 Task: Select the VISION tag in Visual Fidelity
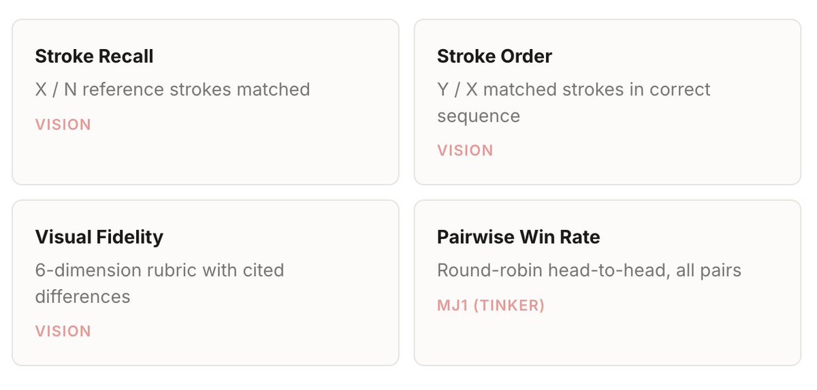click(x=63, y=331)
